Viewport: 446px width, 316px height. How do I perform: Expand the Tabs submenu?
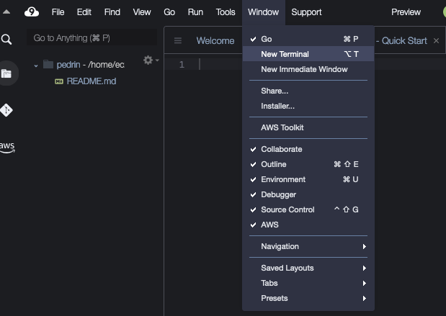[308, 283]
